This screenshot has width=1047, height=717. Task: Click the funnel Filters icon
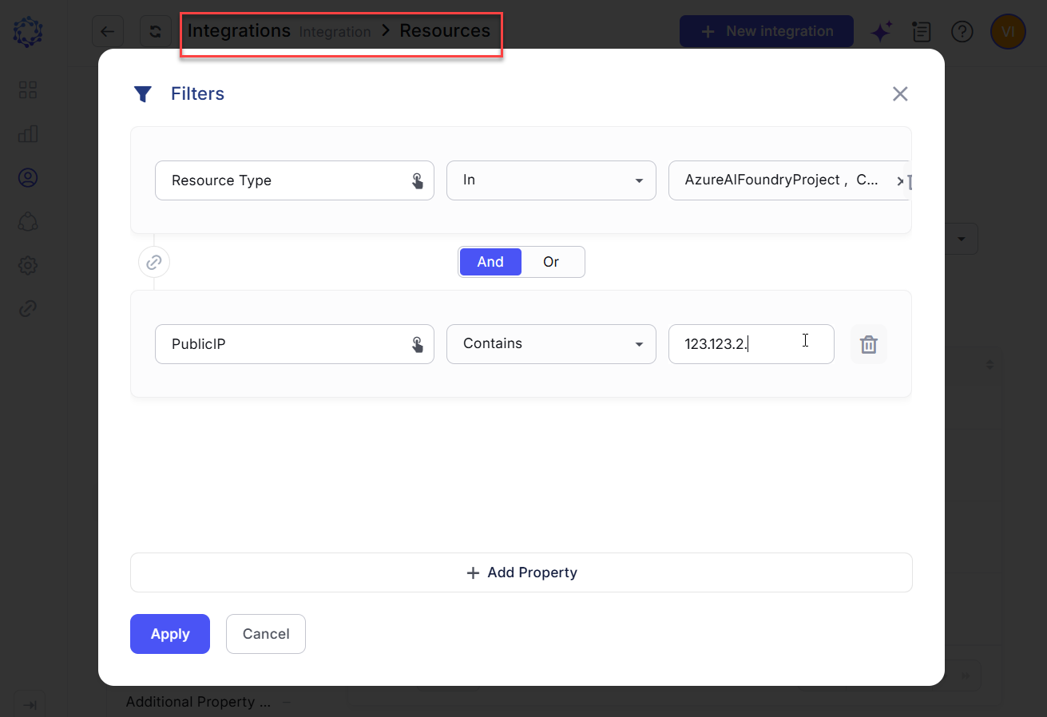(x=143, y=94)
